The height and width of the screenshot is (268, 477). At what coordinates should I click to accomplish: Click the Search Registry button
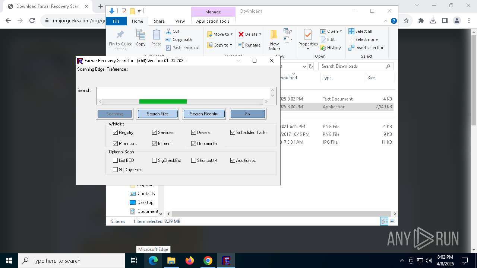(x=204, y=114)
